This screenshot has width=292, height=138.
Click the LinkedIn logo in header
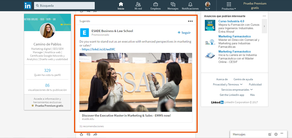[x=27, y=6]
